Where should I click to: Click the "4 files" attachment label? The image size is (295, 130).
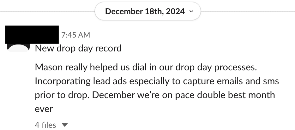pos(45,125)
